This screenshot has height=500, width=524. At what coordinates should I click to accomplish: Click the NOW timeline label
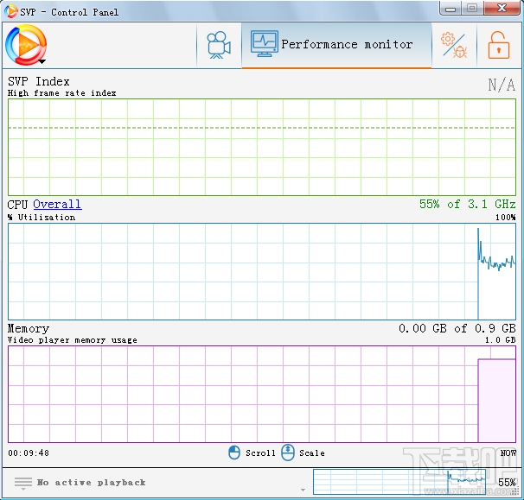508,453
